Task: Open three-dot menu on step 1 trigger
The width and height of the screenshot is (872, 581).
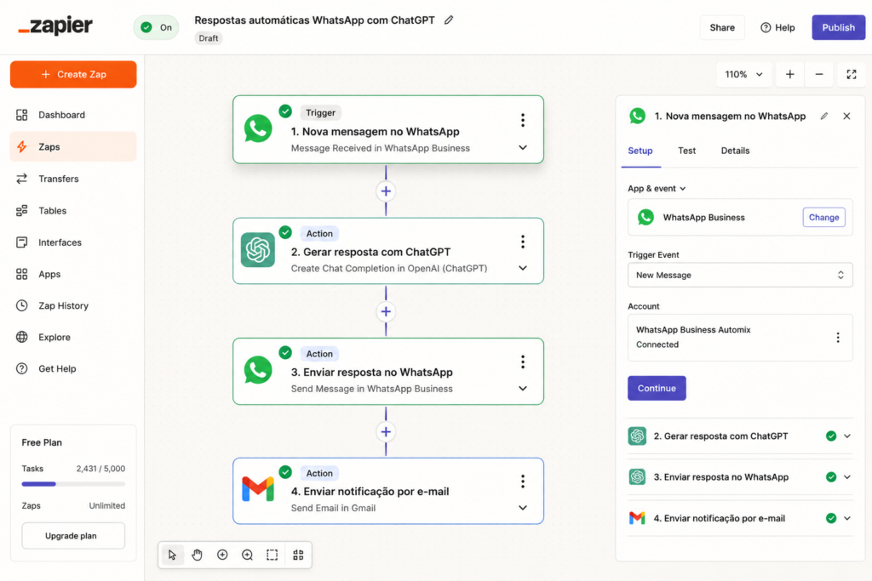Action: point(523,120)
